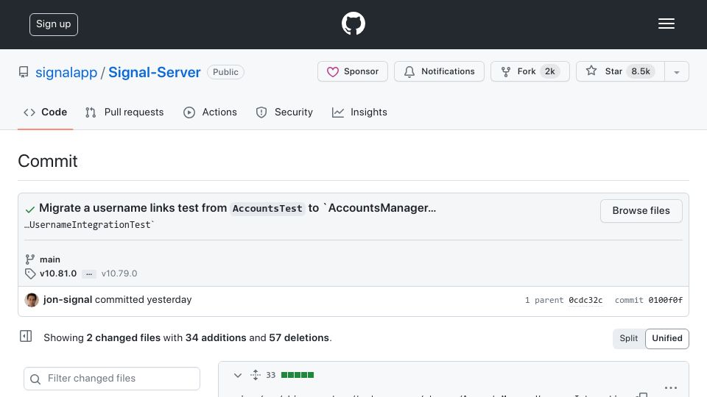Click the 2 changed files text
This screenshot has height=397, width=707.
click(x=123, y=337)
